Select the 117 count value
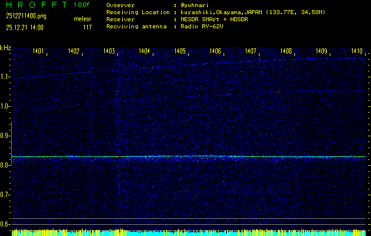 pyautogui.click(x=87, y=27)
